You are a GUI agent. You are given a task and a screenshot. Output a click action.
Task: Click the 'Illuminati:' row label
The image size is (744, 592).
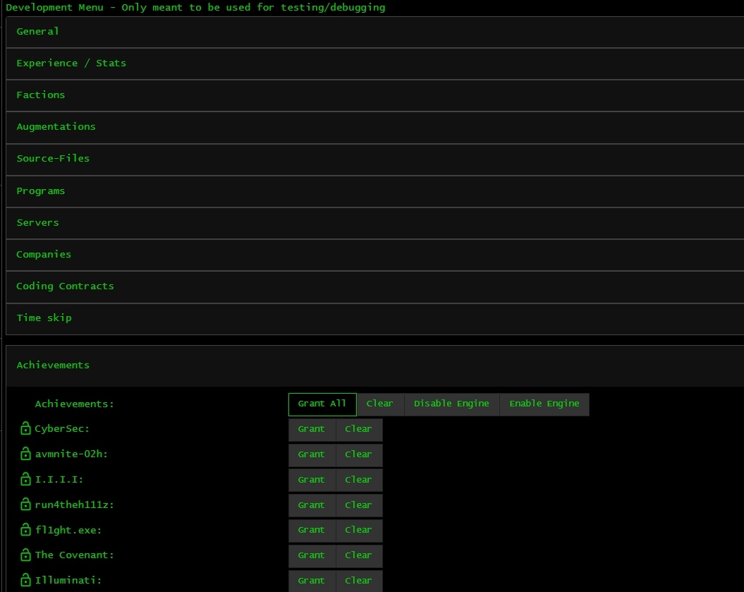click(68, 580)
